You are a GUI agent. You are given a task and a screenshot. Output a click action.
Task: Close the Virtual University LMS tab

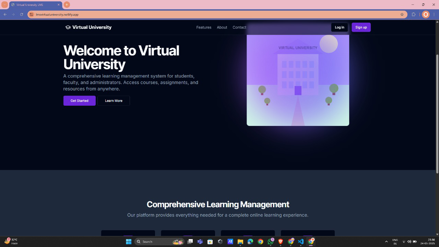click(x=59, y=5)
